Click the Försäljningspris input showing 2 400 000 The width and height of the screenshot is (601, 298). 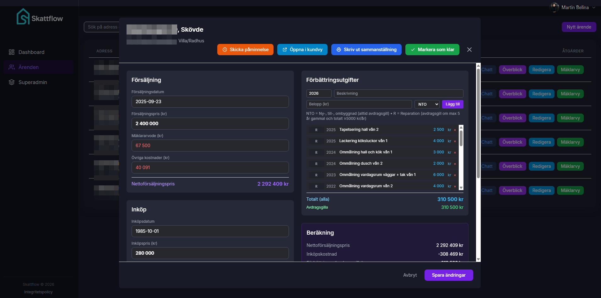pos(210,124)
